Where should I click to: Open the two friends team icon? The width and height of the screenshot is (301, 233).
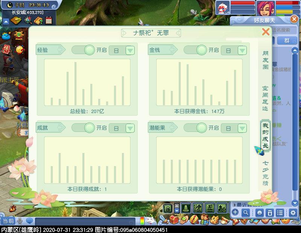coord(205,220)
